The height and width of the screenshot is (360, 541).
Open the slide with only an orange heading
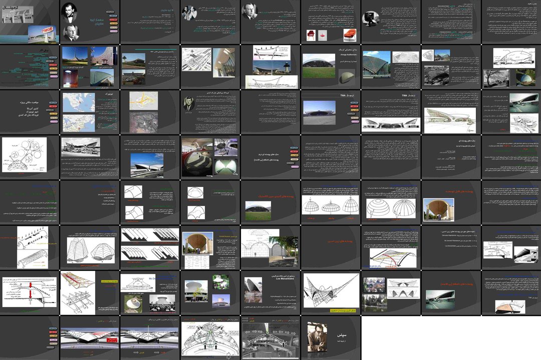[x=331, y=247]
